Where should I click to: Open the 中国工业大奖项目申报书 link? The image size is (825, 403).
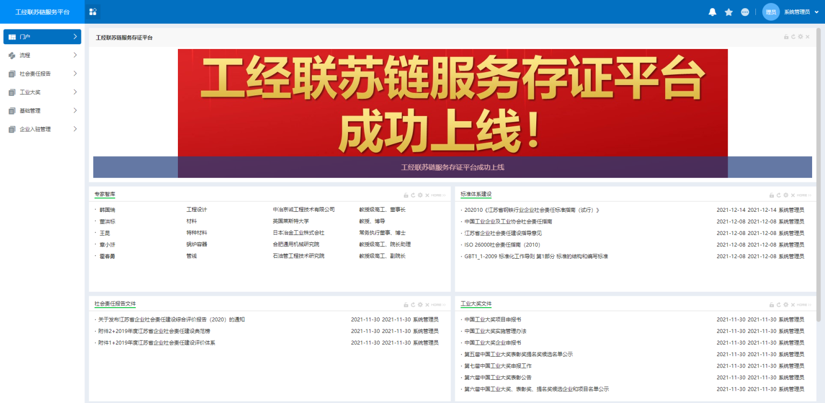coord(492,320)
